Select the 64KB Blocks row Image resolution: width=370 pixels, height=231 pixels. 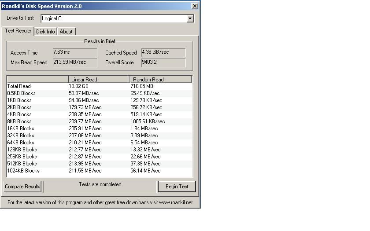tap(100, 143)
